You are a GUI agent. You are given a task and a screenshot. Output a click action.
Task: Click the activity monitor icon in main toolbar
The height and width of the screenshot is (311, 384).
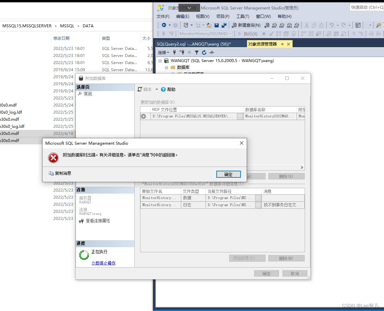click(x=358, y=25)
